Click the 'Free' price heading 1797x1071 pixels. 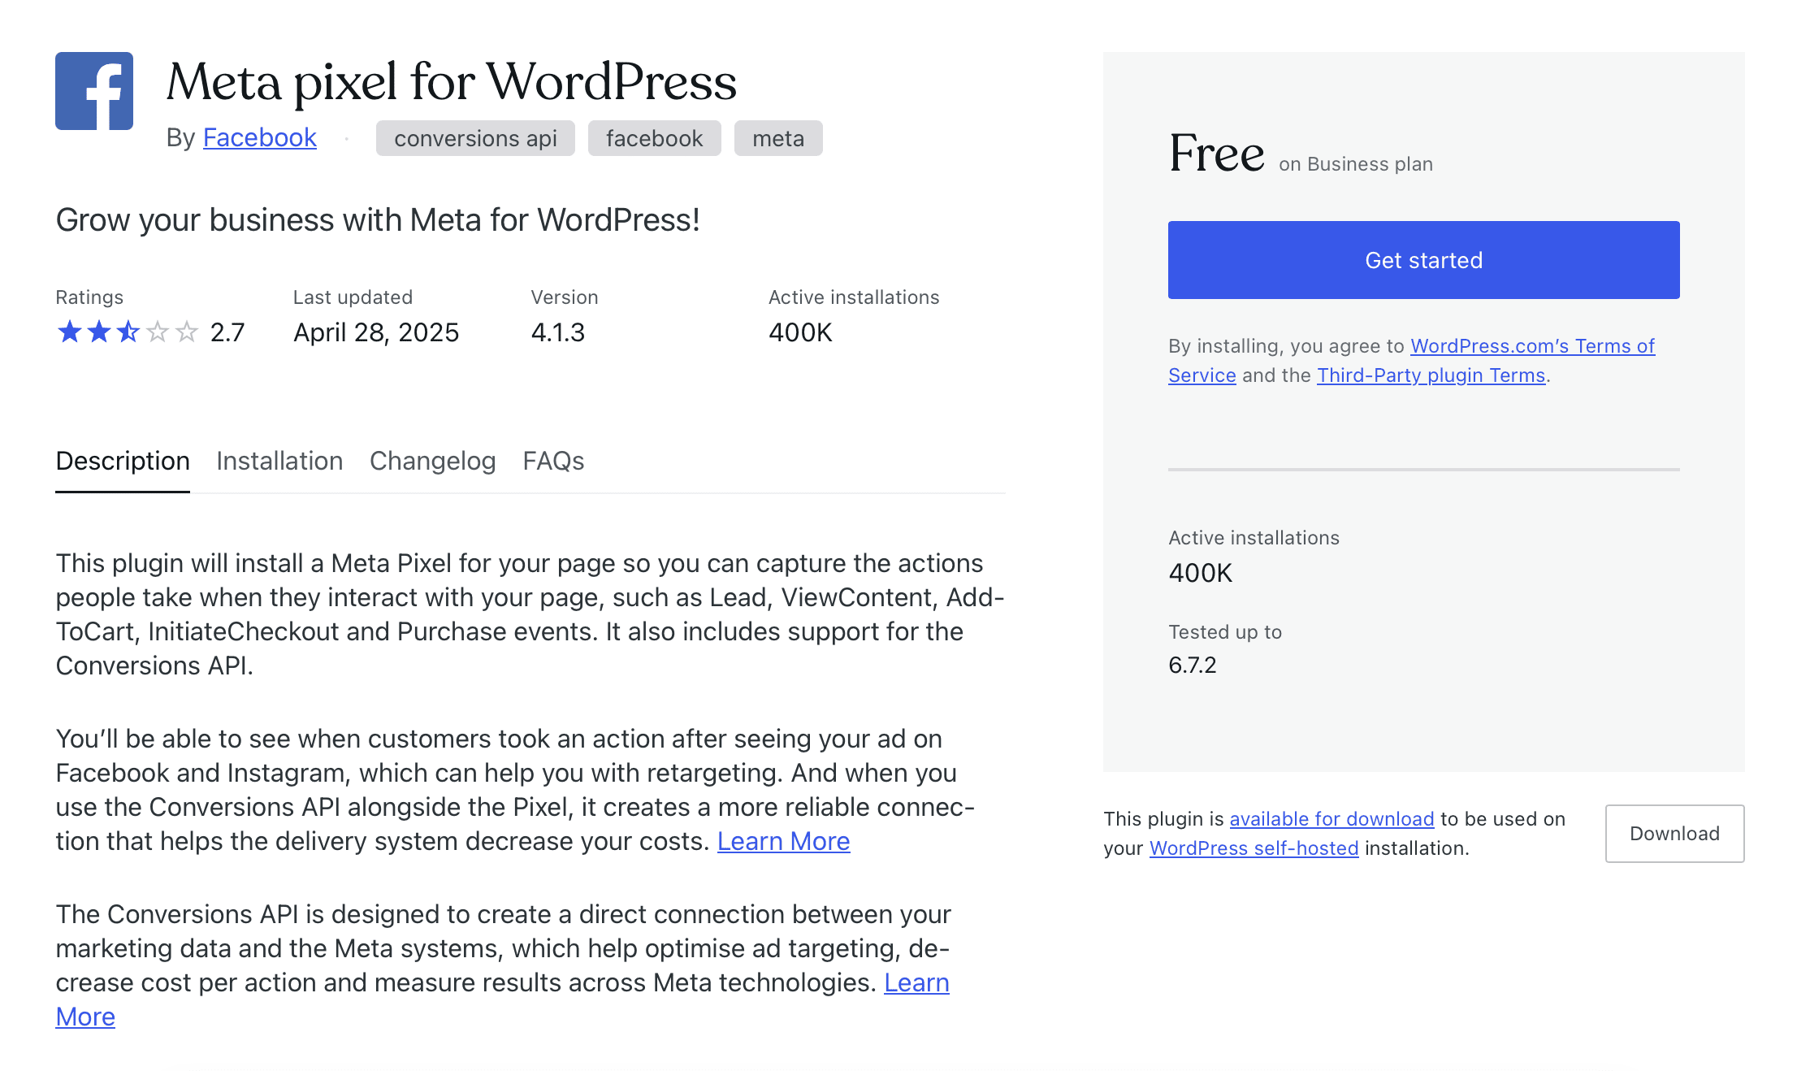click(x=1216, y=153)
